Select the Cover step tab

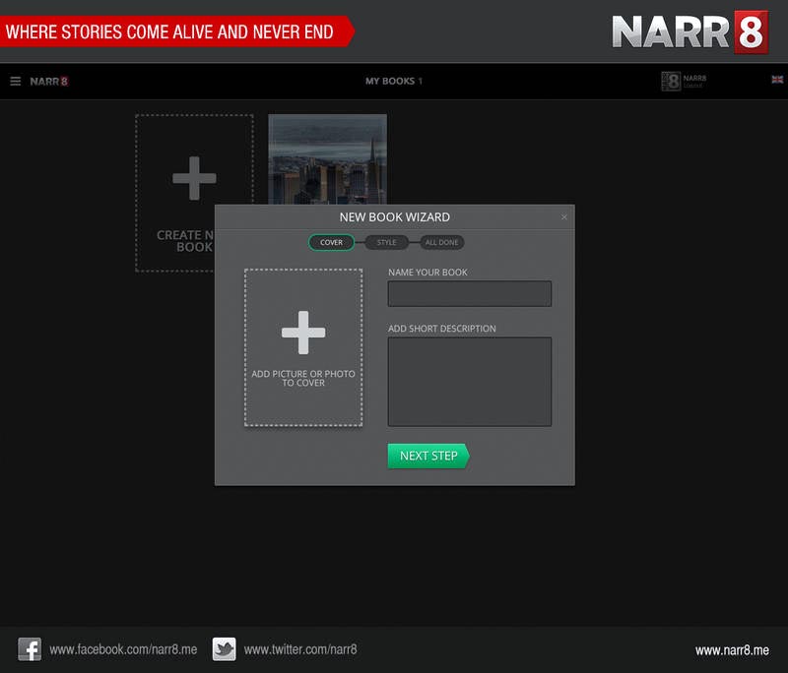[x=331, y=242]
